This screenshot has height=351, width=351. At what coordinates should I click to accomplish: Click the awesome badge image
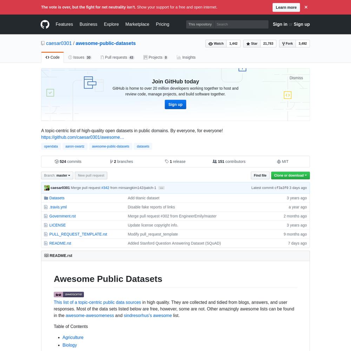(x=69, y=294)
